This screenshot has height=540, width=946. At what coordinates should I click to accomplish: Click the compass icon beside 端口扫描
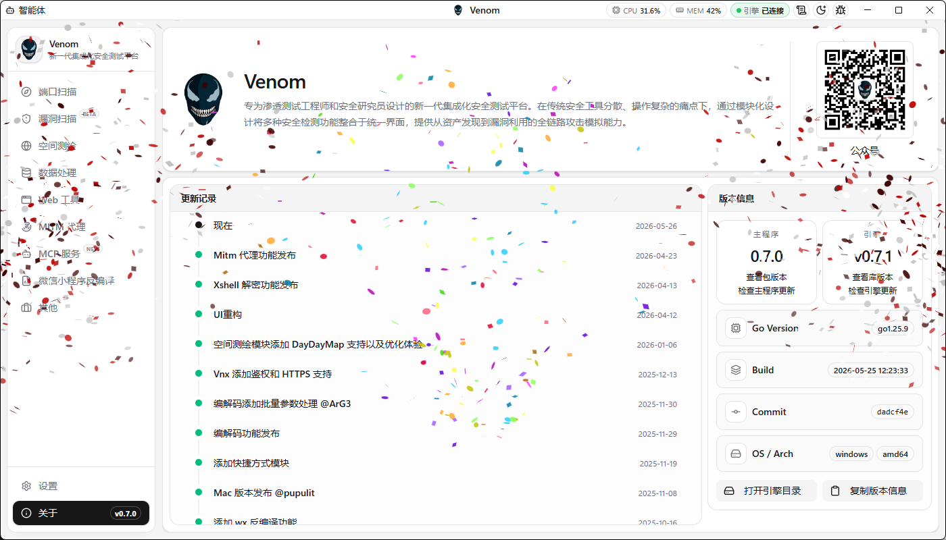[26, 92]
